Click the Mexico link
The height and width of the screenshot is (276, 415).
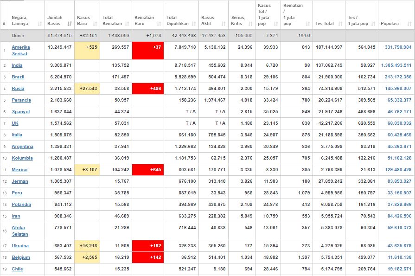click(19, 170)
